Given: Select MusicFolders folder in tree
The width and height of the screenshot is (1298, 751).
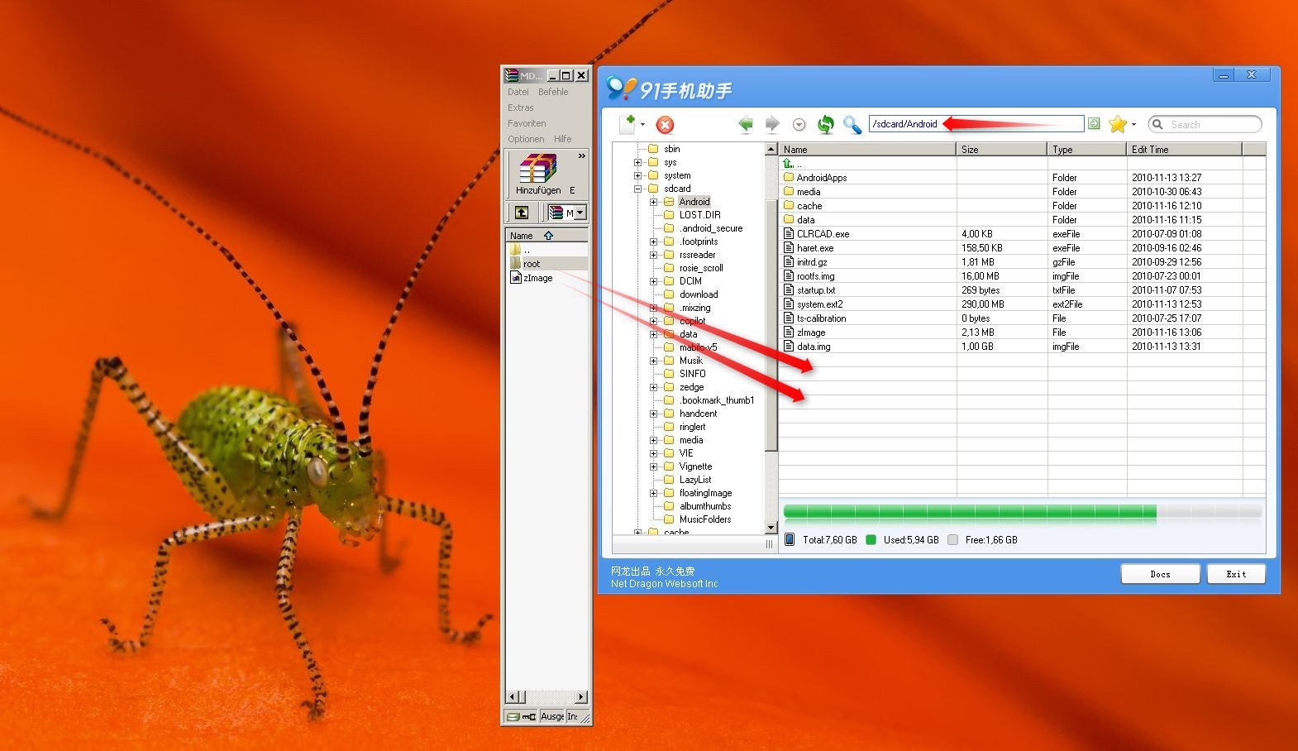Looking at the screenshot, I should point(705,519).
